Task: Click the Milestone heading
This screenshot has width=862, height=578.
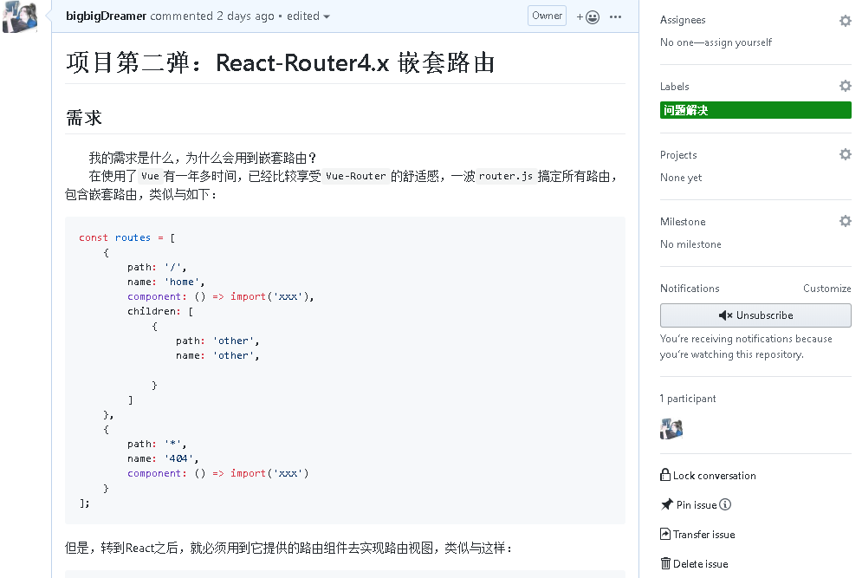Action: [683, 222]
